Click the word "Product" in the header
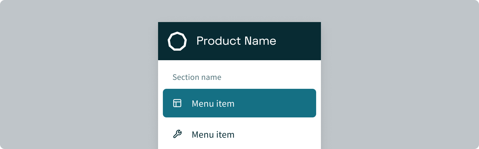 tap(219, 41)
